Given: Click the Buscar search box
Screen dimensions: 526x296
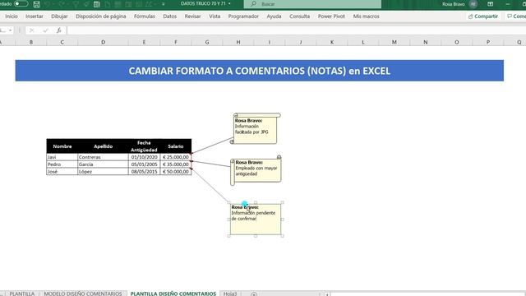Looking at the screenshot, I should click(312, 4).
